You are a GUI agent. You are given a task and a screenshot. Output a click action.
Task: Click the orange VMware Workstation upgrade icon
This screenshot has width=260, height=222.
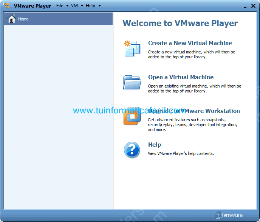[x=132, y=116]
